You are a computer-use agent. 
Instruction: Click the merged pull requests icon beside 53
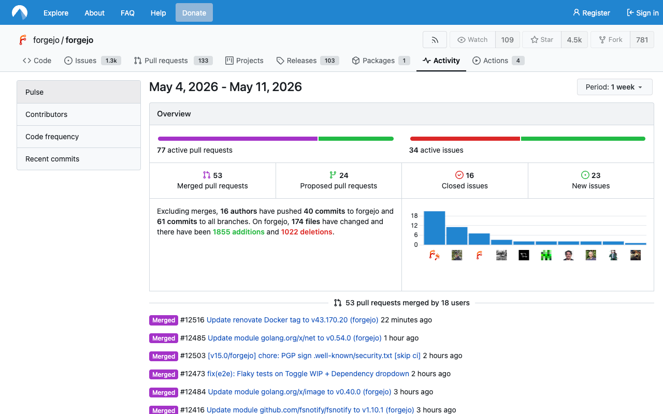207,175
